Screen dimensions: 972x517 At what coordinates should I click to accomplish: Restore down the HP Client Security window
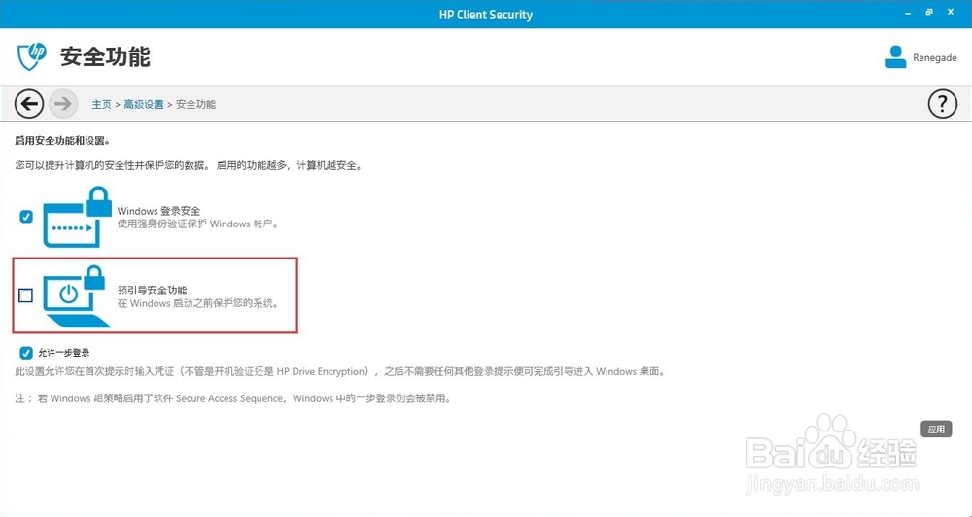pyautogui.click(x=928, y=12)
